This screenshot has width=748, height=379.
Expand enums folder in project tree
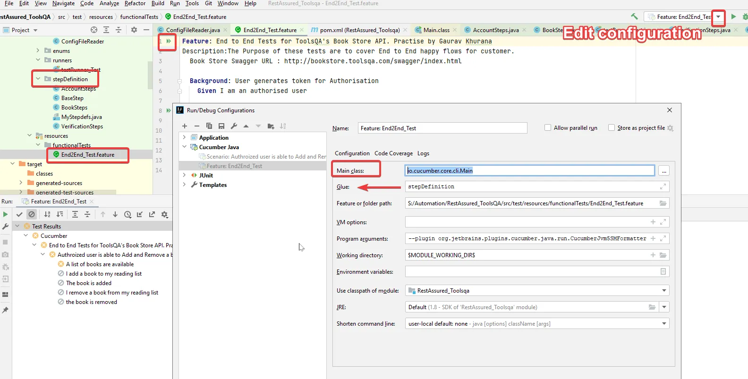[38, 51]
